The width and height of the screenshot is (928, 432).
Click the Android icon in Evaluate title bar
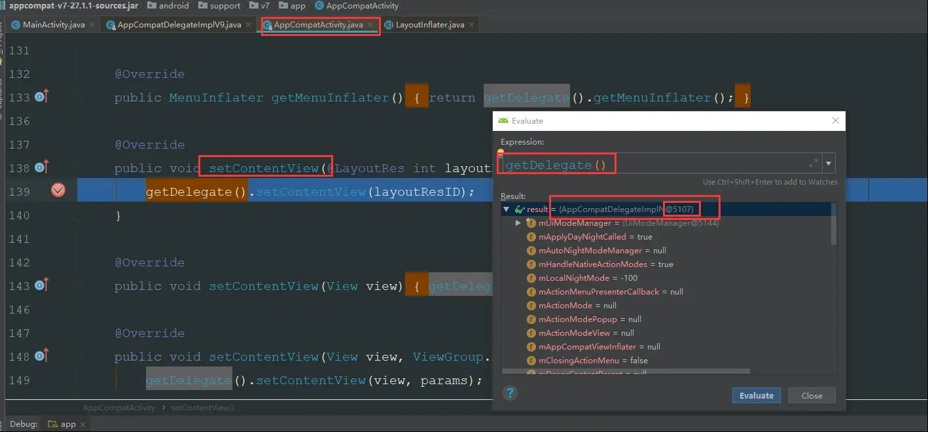[503, 121]
